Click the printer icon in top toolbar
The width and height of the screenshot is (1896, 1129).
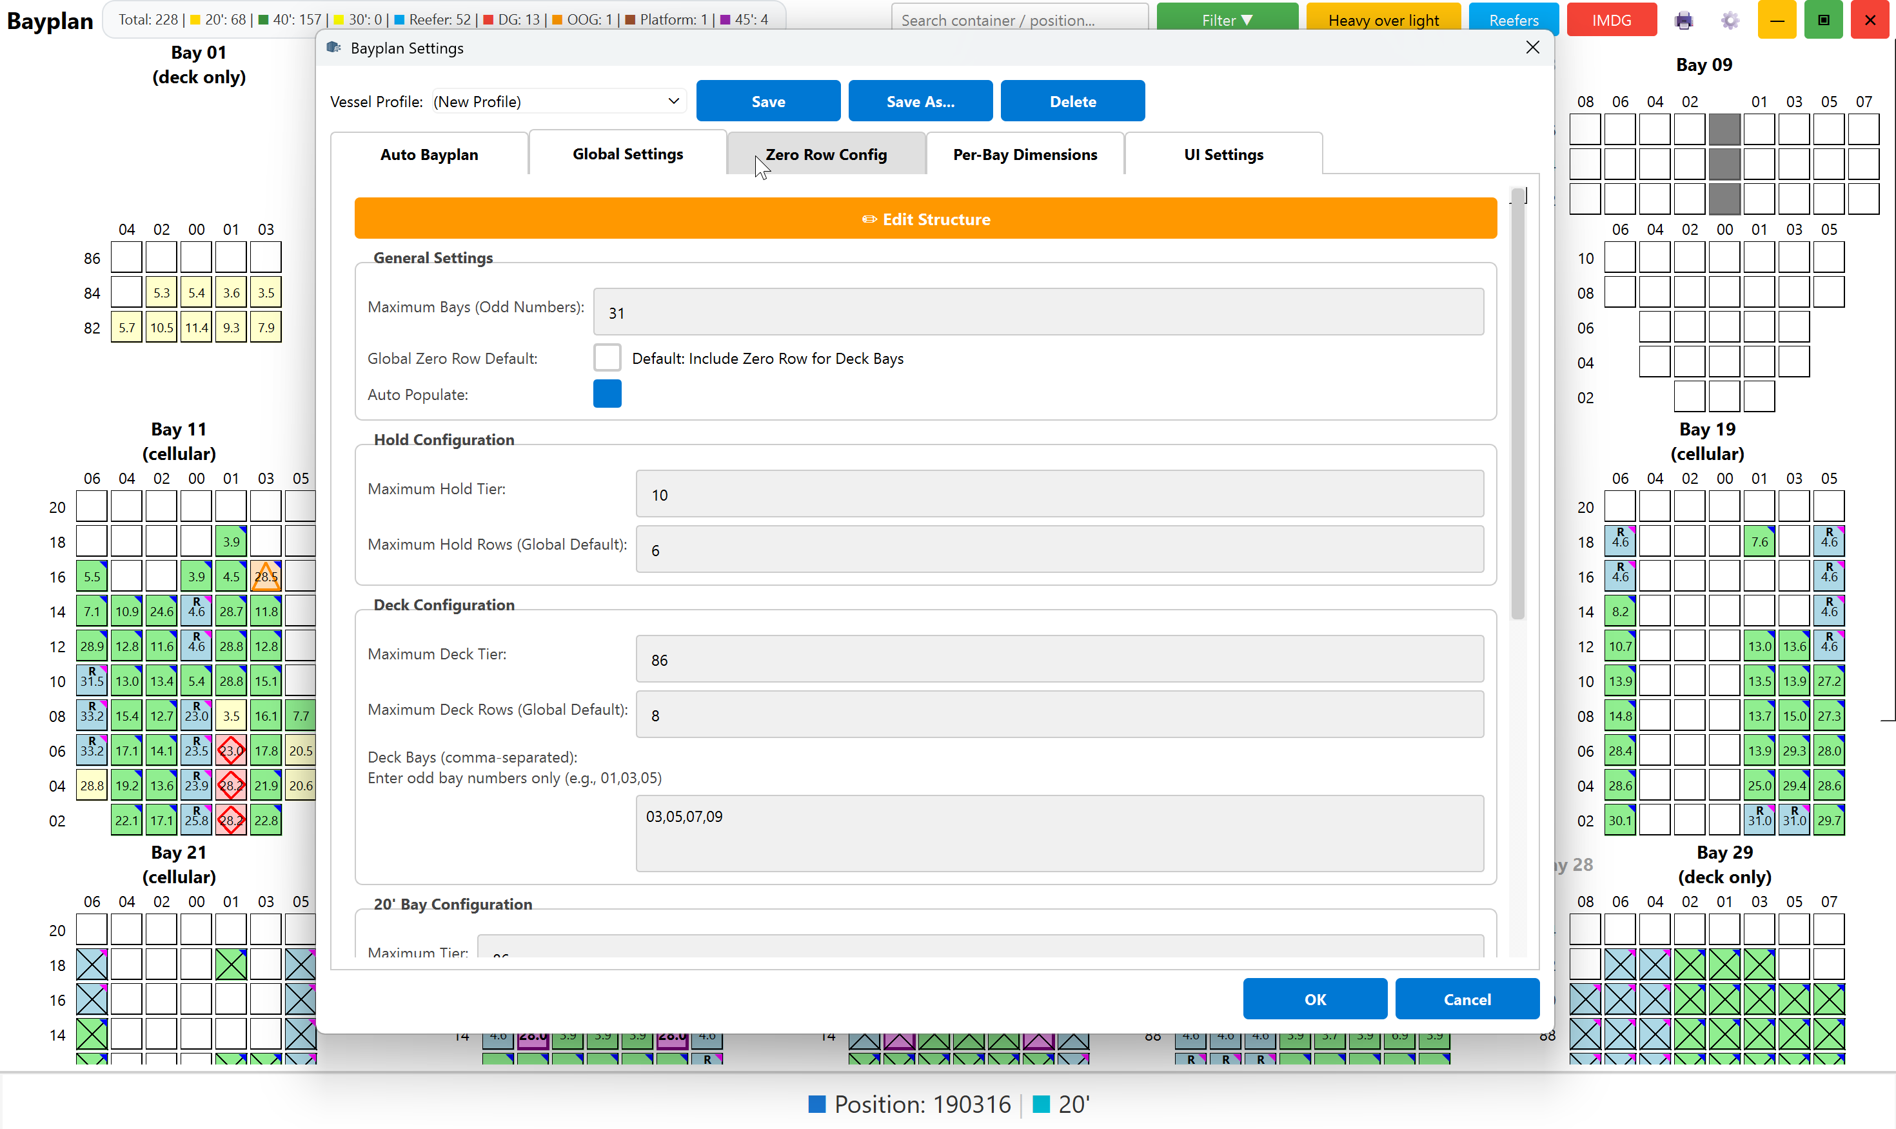(x=1684, y=21)
